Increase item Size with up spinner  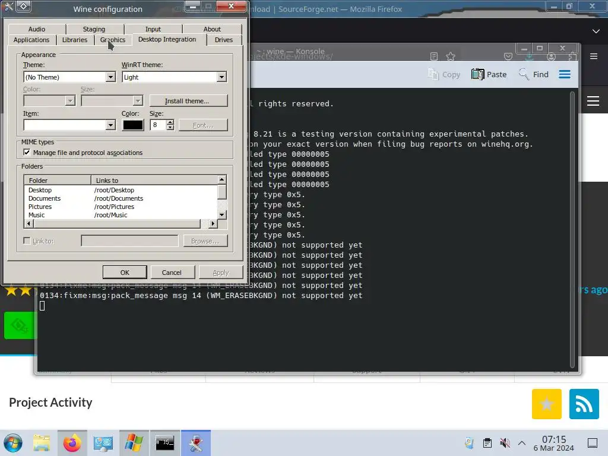pos(170,122)
